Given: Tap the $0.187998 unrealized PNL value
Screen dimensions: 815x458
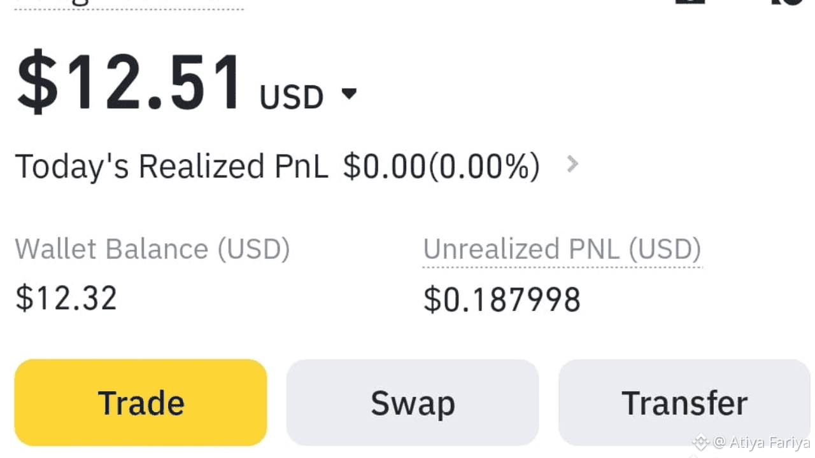Looking at the screenshot, I should tap(502, 300).
